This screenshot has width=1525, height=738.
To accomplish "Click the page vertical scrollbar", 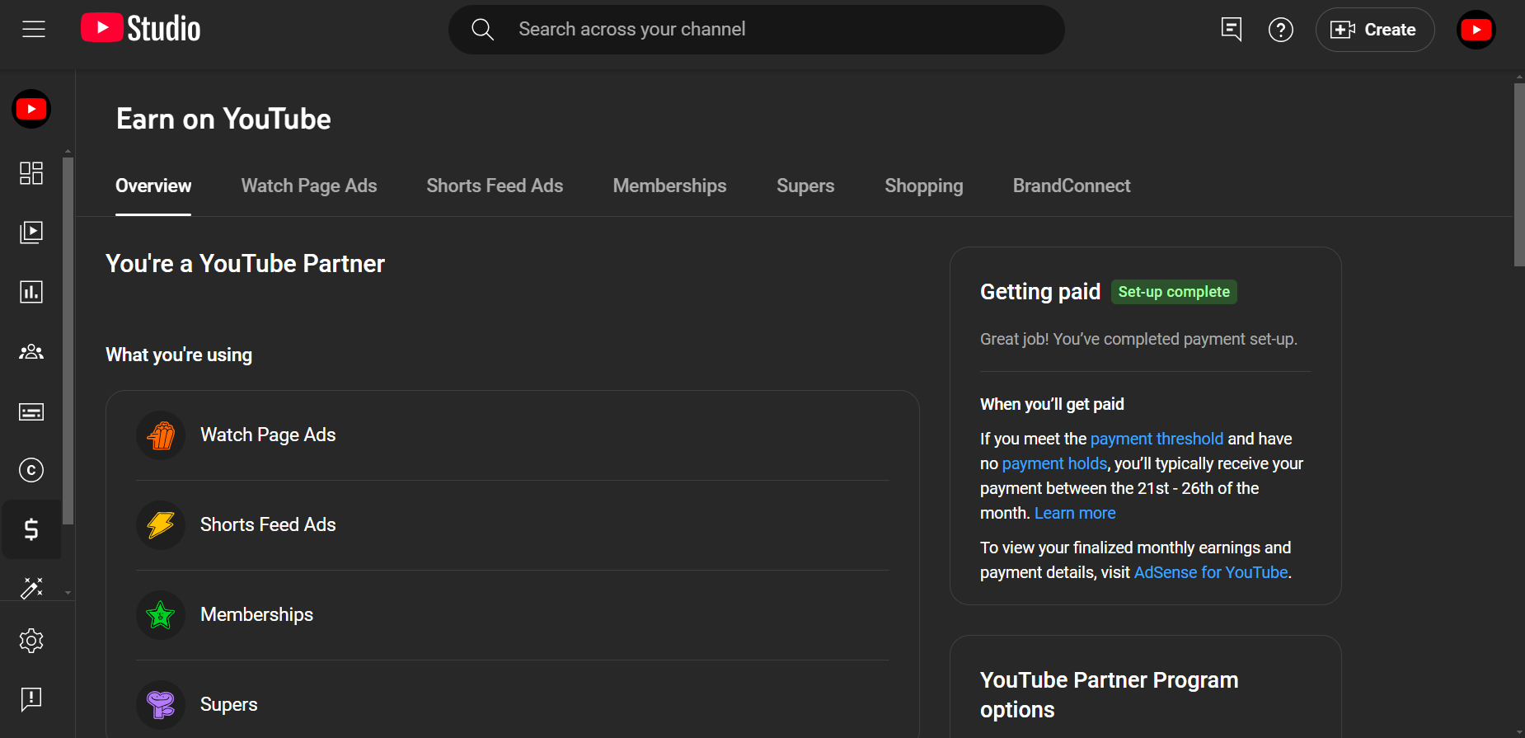I will tap(1518, 175).
